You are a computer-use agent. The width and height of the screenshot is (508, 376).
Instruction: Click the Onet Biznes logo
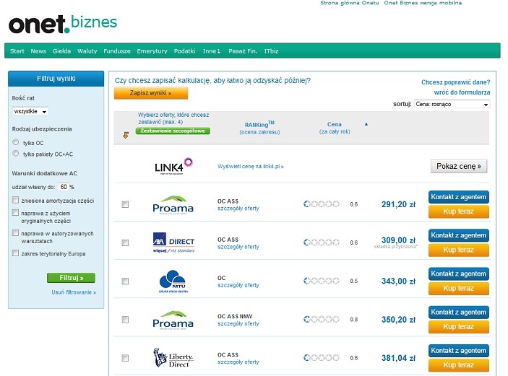click(62, 24)
